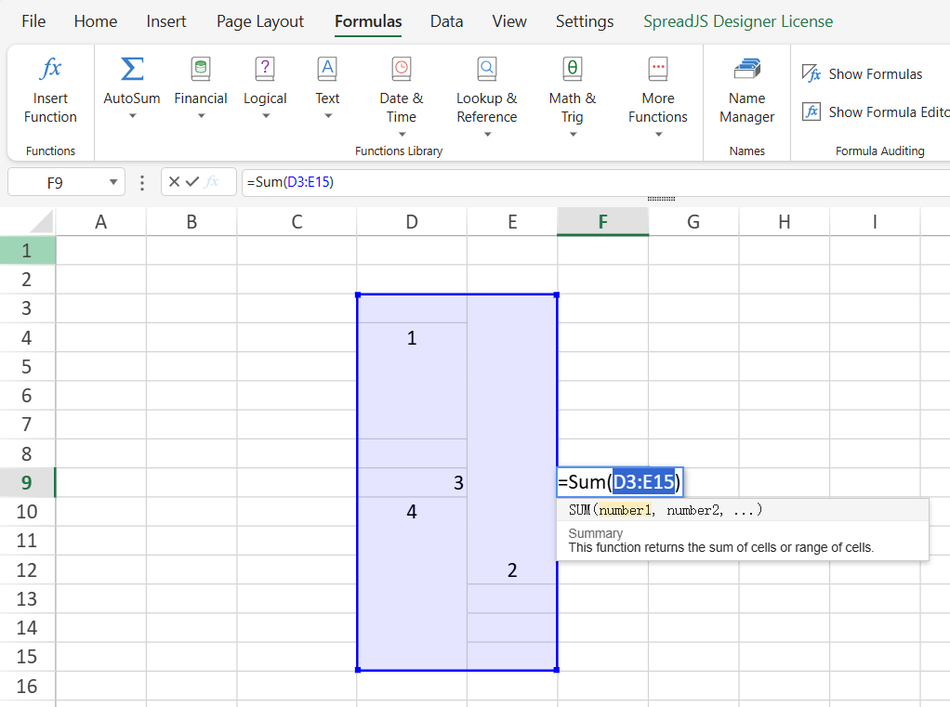Toggle Show Formulas

click(862, 74)
